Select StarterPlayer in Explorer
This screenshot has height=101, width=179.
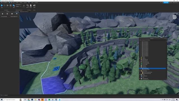145,71
